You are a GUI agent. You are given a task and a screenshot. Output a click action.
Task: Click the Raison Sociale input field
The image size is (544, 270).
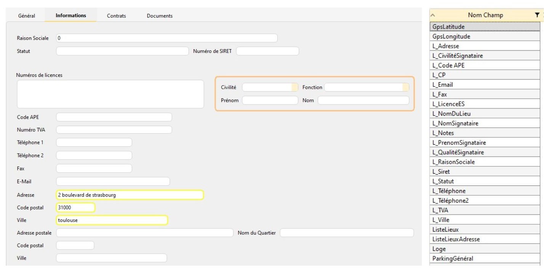pyautogui.click(x=166, y=38)
